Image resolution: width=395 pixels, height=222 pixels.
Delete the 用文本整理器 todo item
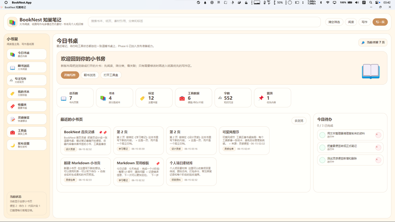[x=378, y=135]
